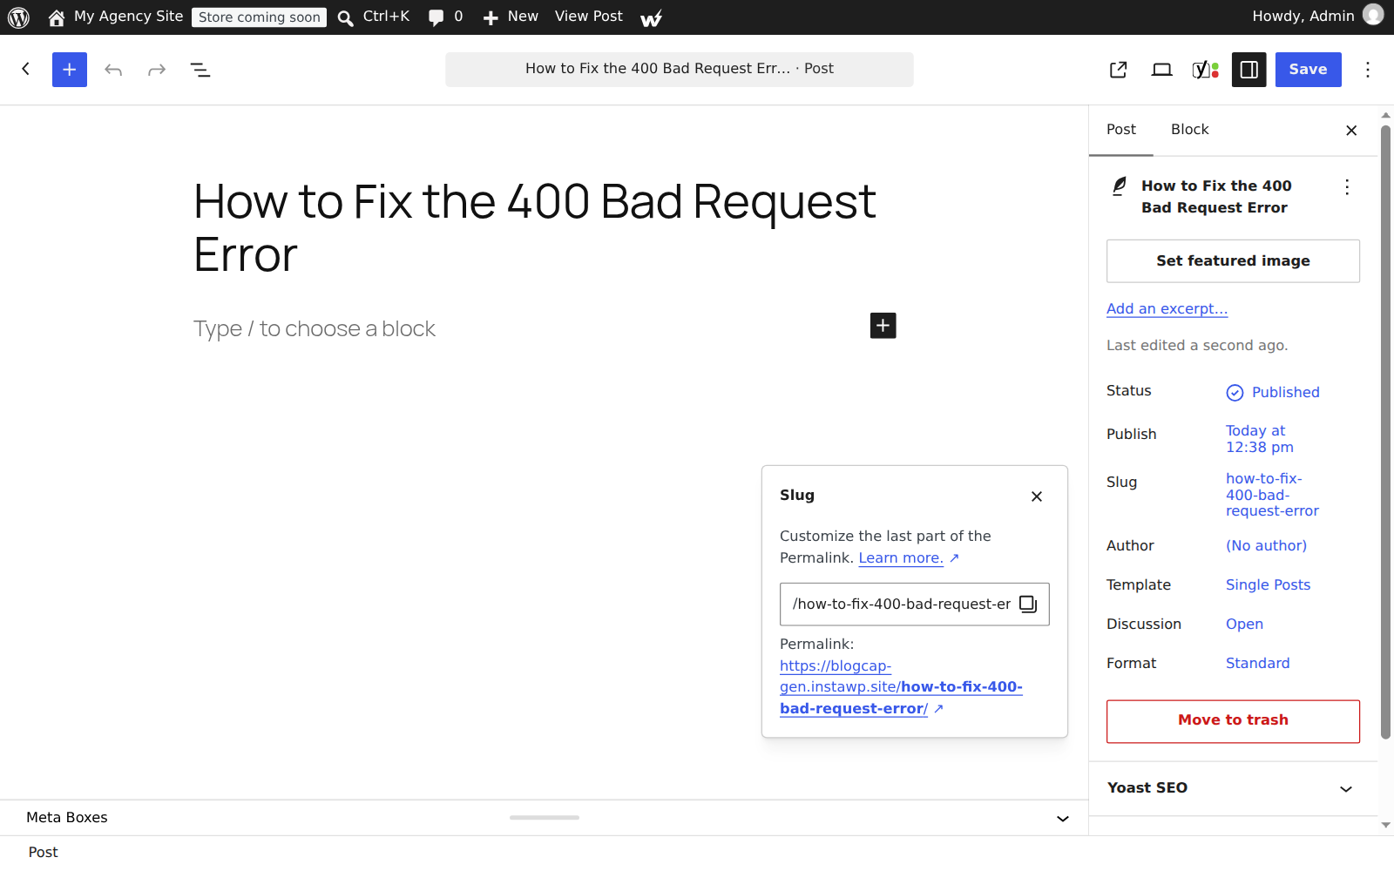
Task: Click View Post in admin bar
Action: (589, 17)
